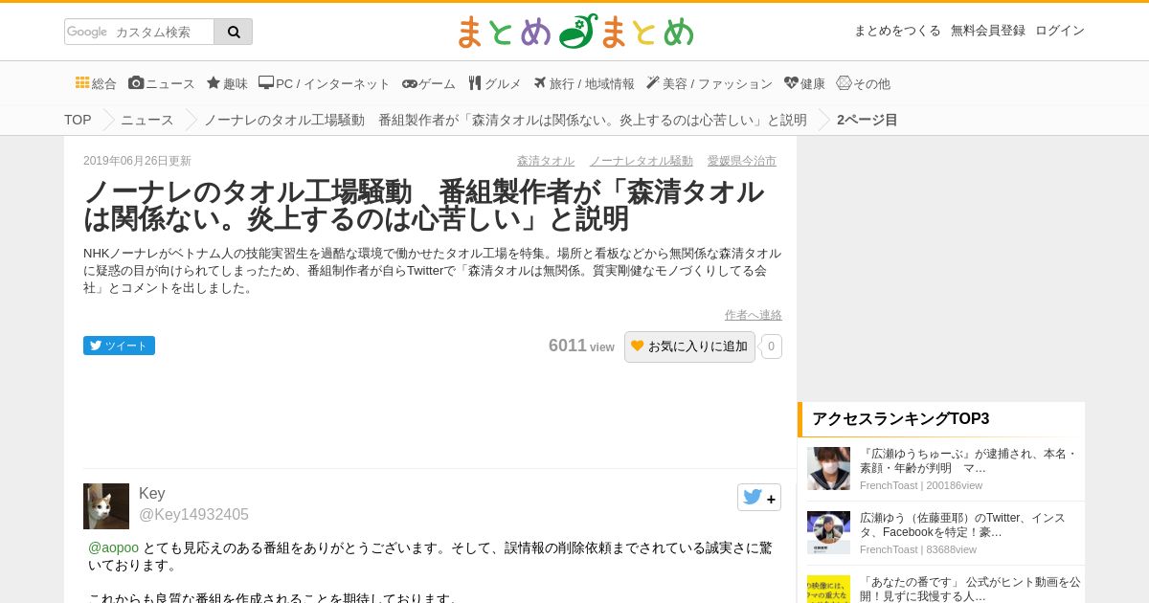Open the 愛媛県今治市 tag
The height and width of the screenshot is (603, 1149).
[742, 161]
